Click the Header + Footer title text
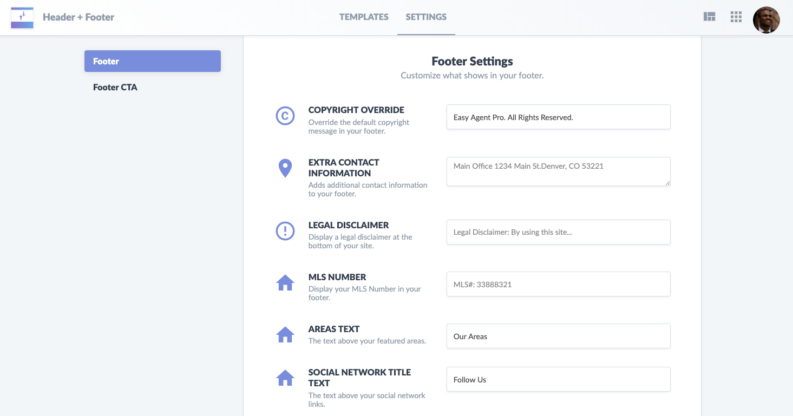 point(78,17)
